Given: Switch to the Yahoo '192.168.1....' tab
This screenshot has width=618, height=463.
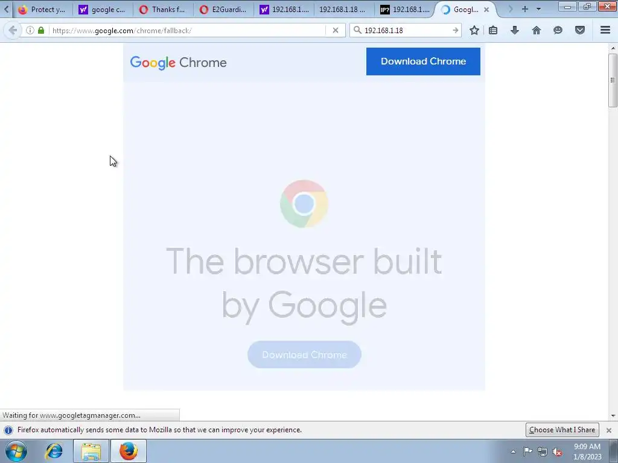Looking at the screenshot, I should coord(284,10).
